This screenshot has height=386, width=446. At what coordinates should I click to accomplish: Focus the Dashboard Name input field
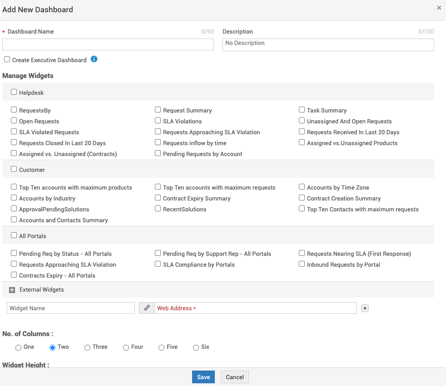pyautogui.click(x=108, y=44)
